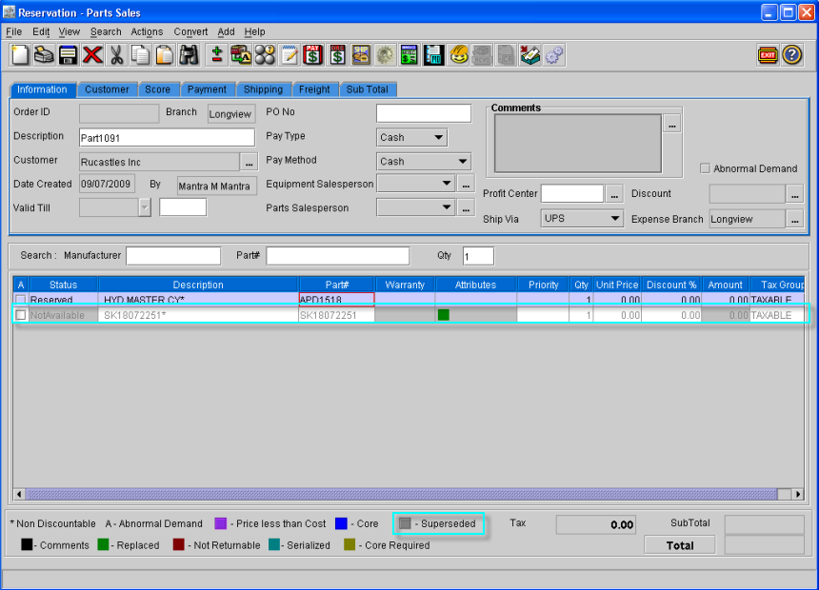Click the Total button

(680, 545)
